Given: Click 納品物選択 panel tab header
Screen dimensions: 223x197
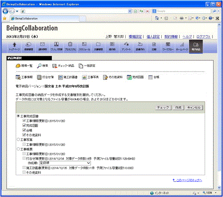Looking at the screenshot, I should click(x=29, y=58).
